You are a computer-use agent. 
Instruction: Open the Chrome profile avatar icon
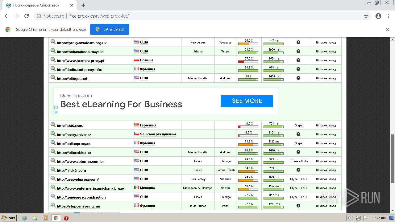point(378,16)
